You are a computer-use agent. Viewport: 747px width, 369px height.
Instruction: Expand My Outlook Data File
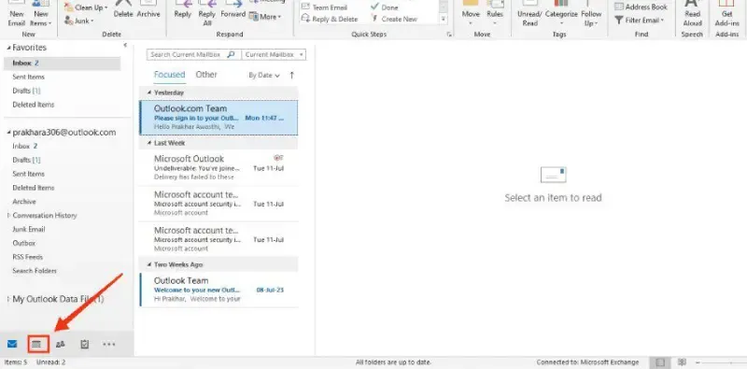pos(8,299)
